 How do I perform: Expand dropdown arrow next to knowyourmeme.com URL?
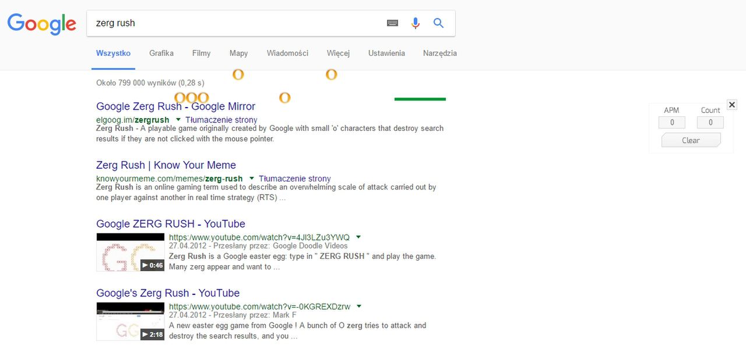[252, 178]
